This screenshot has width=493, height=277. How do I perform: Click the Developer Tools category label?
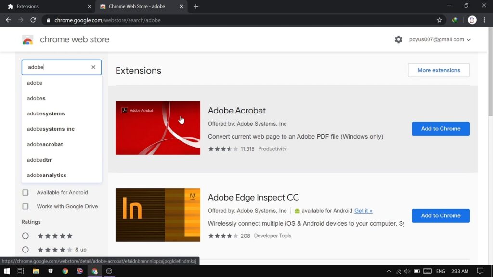[272, 236]
